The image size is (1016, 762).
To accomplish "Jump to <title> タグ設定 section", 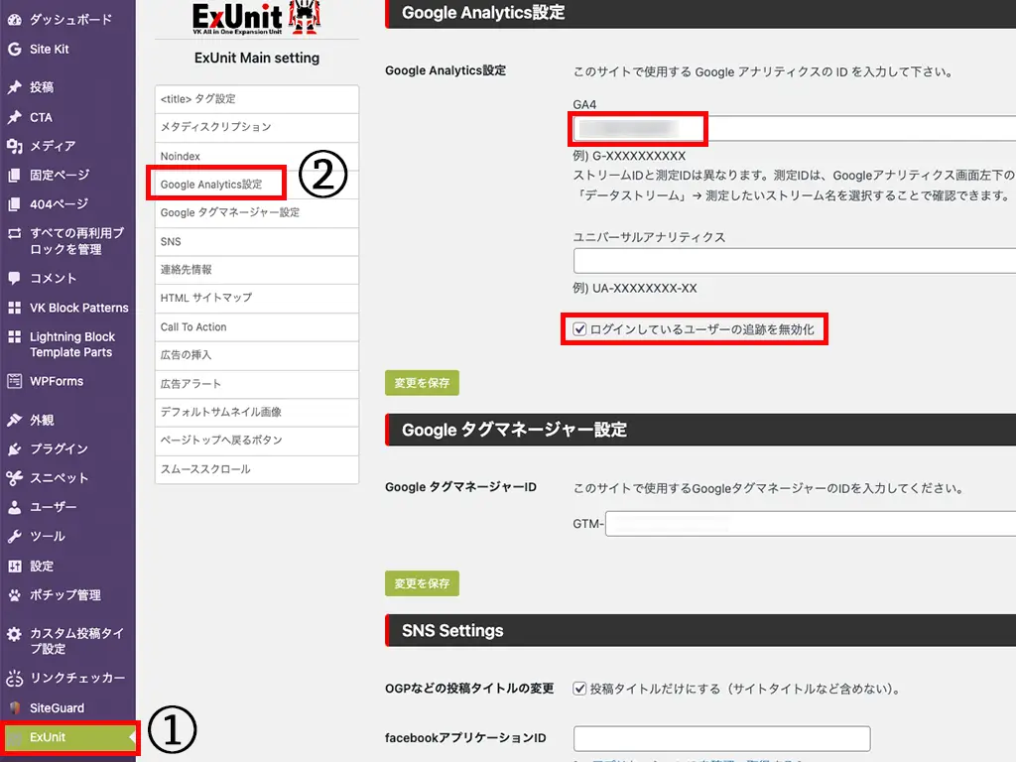I will click(257, 99).
